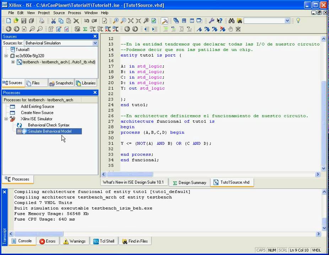Viewport: 329px width, 255px height.
Task: Open the Project menu
Action: point(44,13)
